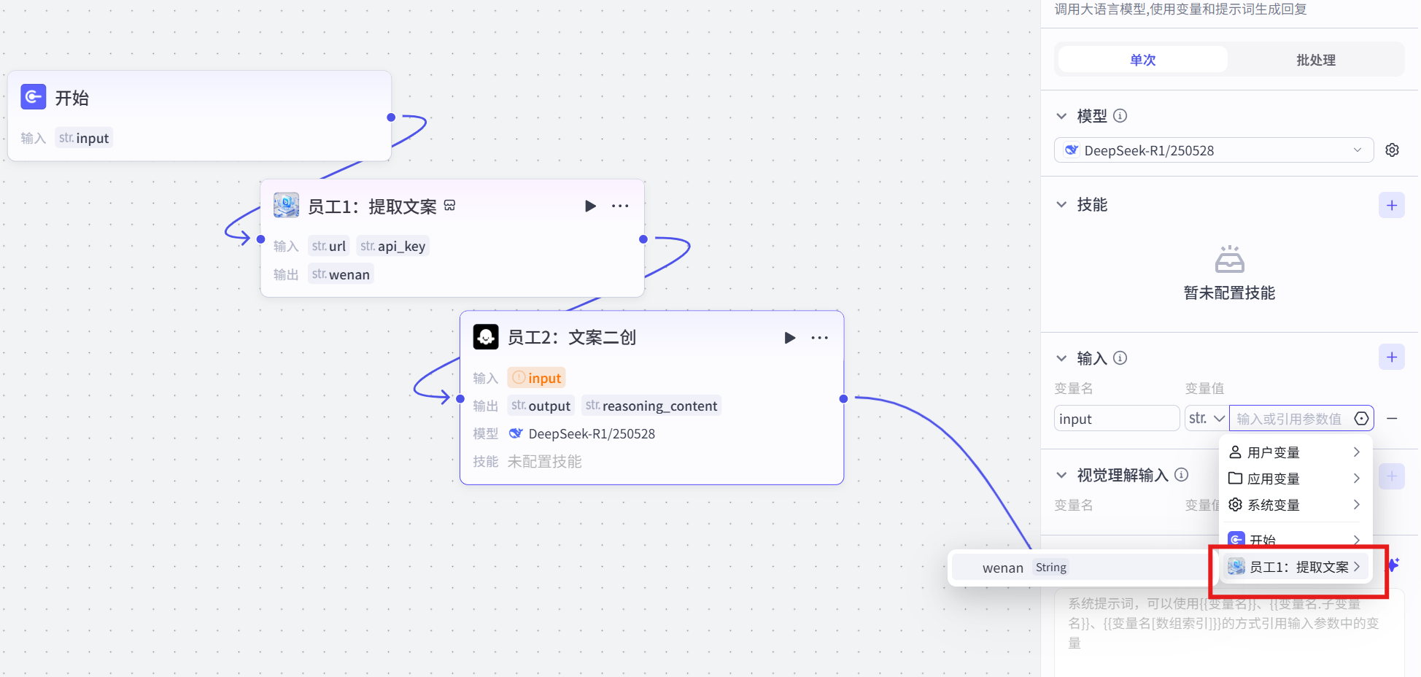Click the info icon next to 输入
Image resolution: width=1421 pixels, height=677 pixels.
pos(1120,357)
